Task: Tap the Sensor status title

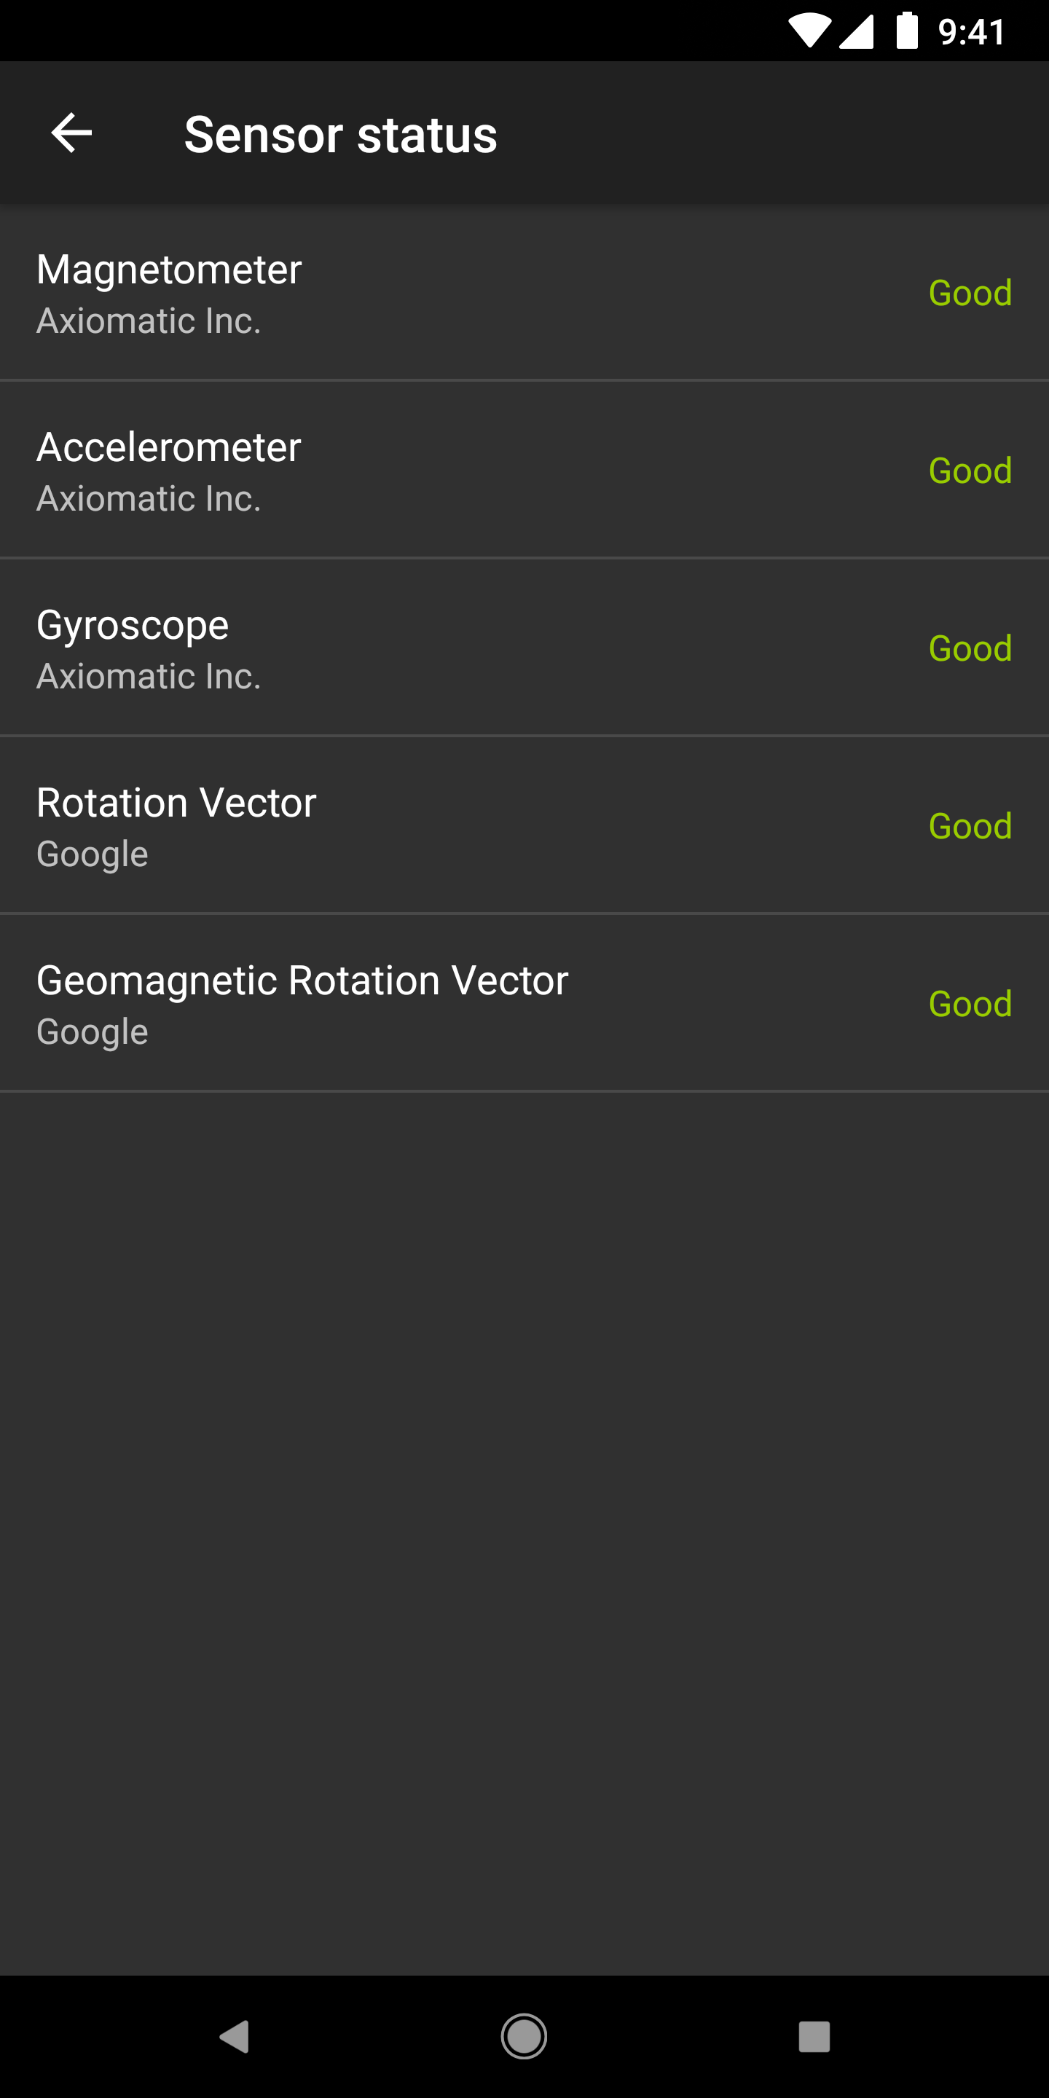Action: [x=340, y=134]
